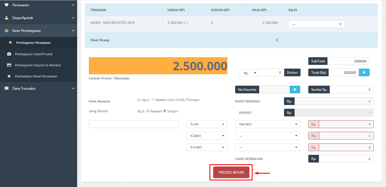Viewport: 386px width, 187px height.
Task: Click the empty notes text field left of Tunai
Action: pos(133,124)
